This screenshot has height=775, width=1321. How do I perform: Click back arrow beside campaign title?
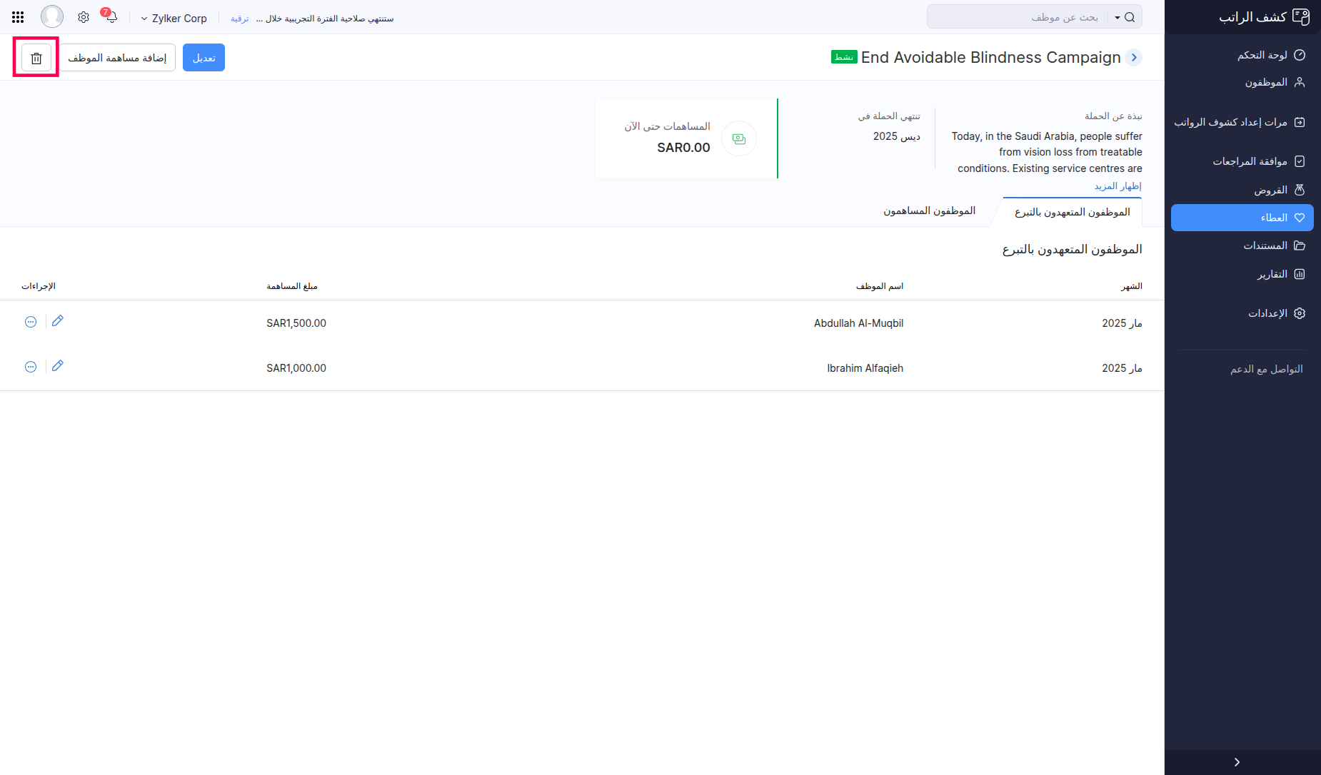click(x=1134, y=58)
